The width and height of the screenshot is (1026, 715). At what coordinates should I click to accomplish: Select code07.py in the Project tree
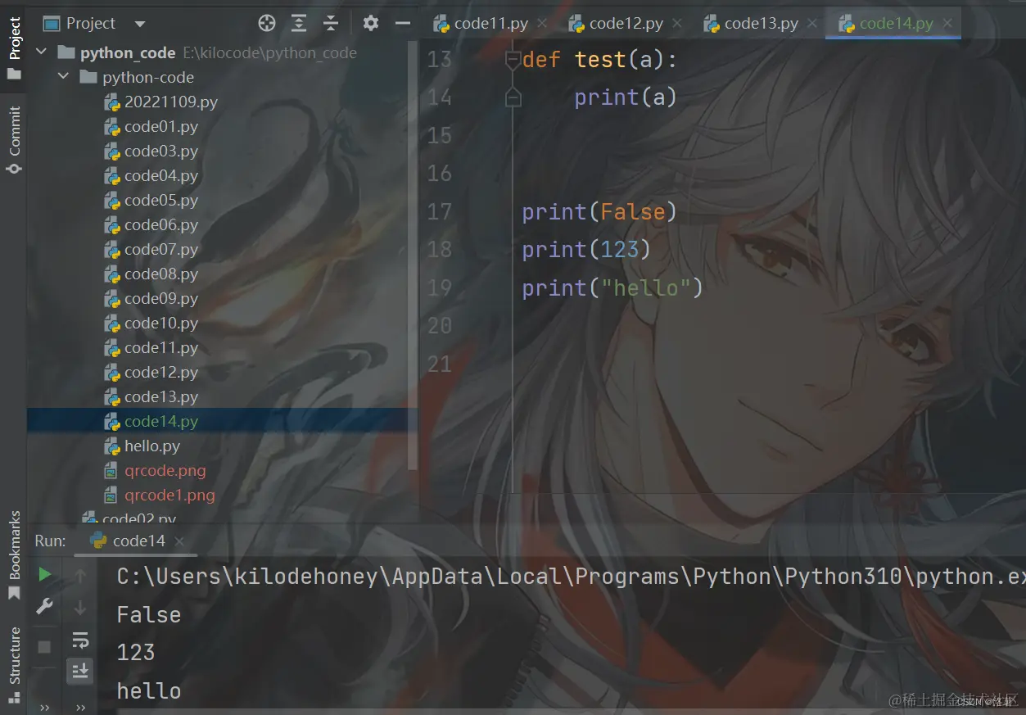(161, 249)
